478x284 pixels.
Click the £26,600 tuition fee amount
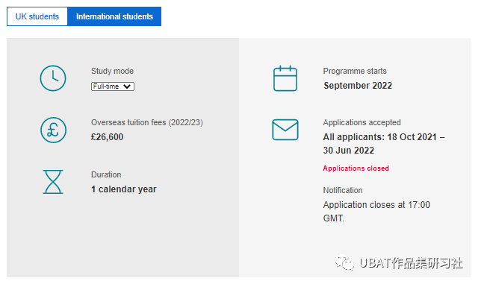pyautogui.click(x=107, y=137)
